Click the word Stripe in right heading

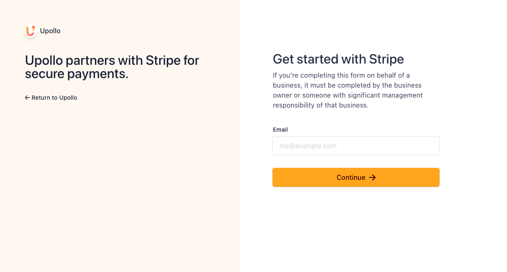pos(386,59)
